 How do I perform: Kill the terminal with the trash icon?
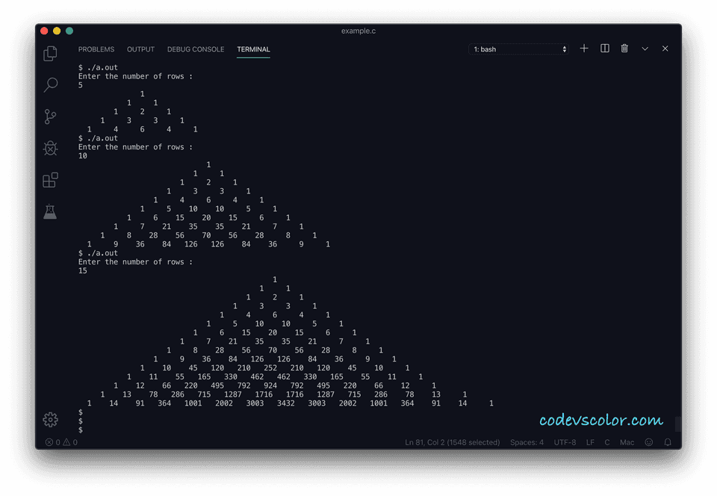(624, 48)
